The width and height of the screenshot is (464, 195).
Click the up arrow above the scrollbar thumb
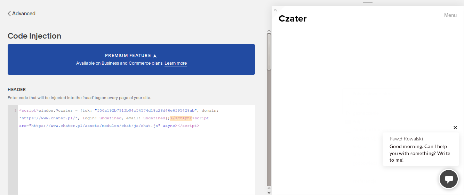[269, 31]
